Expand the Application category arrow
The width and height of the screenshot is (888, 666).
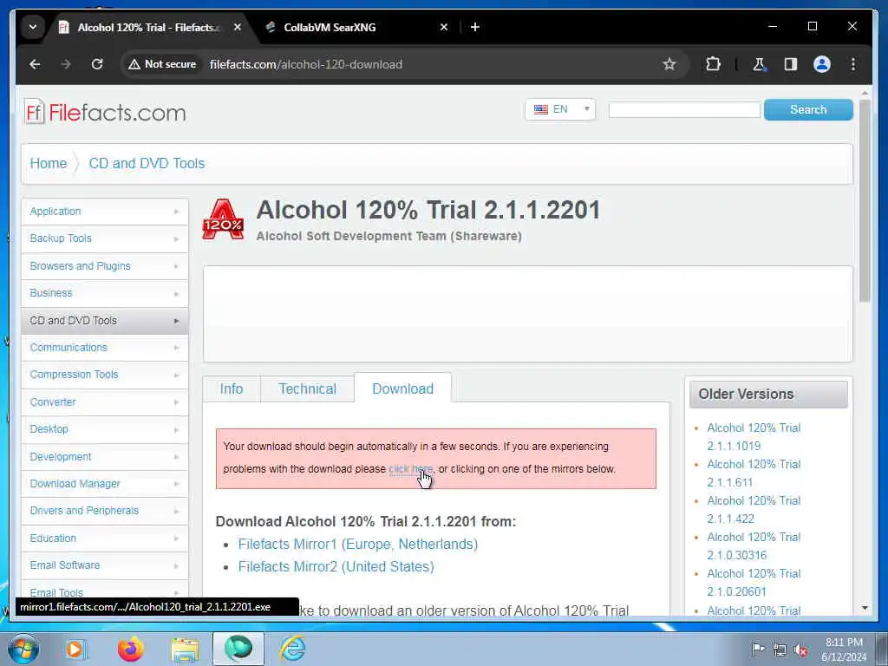pos(176,212)
